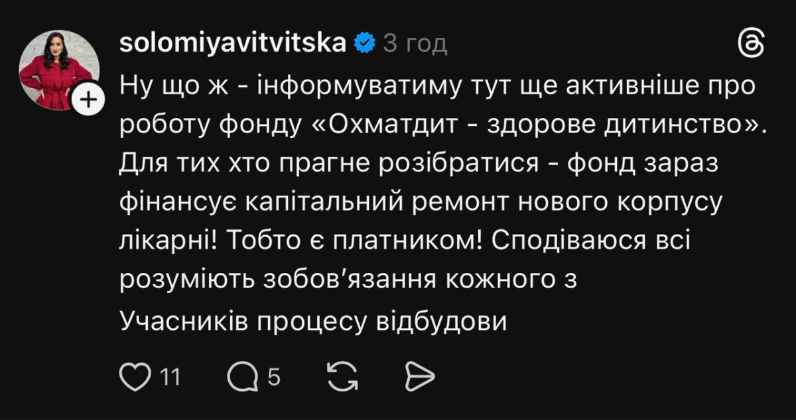Like the post with the heart icon
Image resolution: width=796 pixels, height=420 pixels.
(135, 377)
